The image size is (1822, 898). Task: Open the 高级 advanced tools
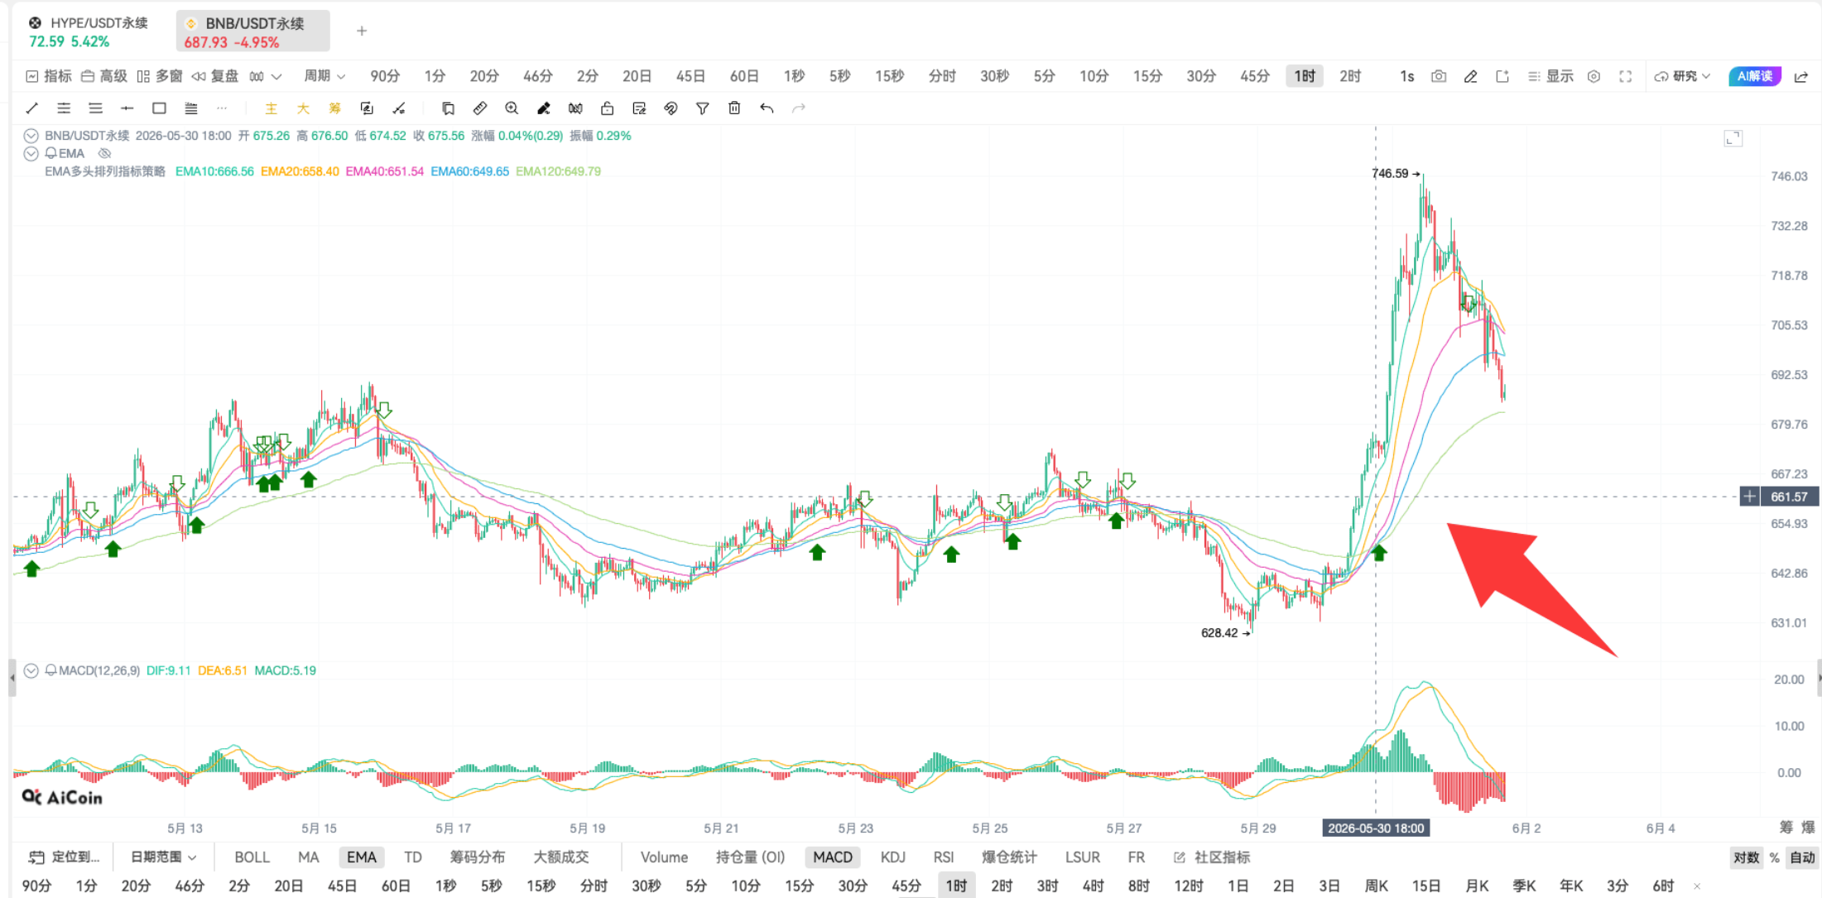pos(104,76)
